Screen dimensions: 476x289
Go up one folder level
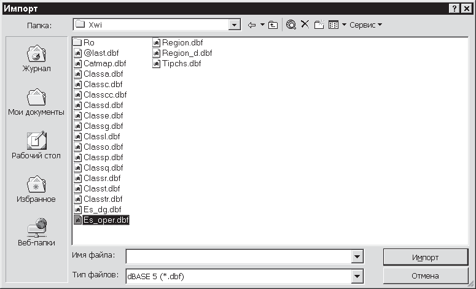(x=273, y=25)
